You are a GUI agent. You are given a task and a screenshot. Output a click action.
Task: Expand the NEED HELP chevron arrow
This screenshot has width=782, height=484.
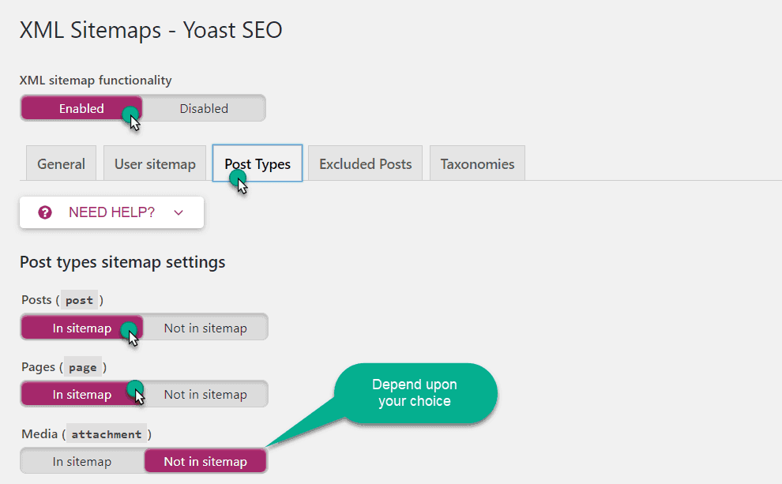pos(179,213)
